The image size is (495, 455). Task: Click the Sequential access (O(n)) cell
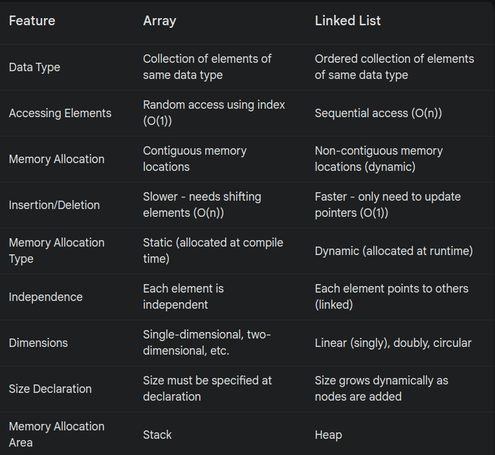point(378,113)
